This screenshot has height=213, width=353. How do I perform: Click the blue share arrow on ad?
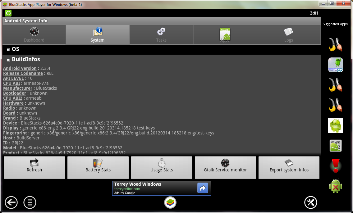pyautogui.click(x=203, y=188)
